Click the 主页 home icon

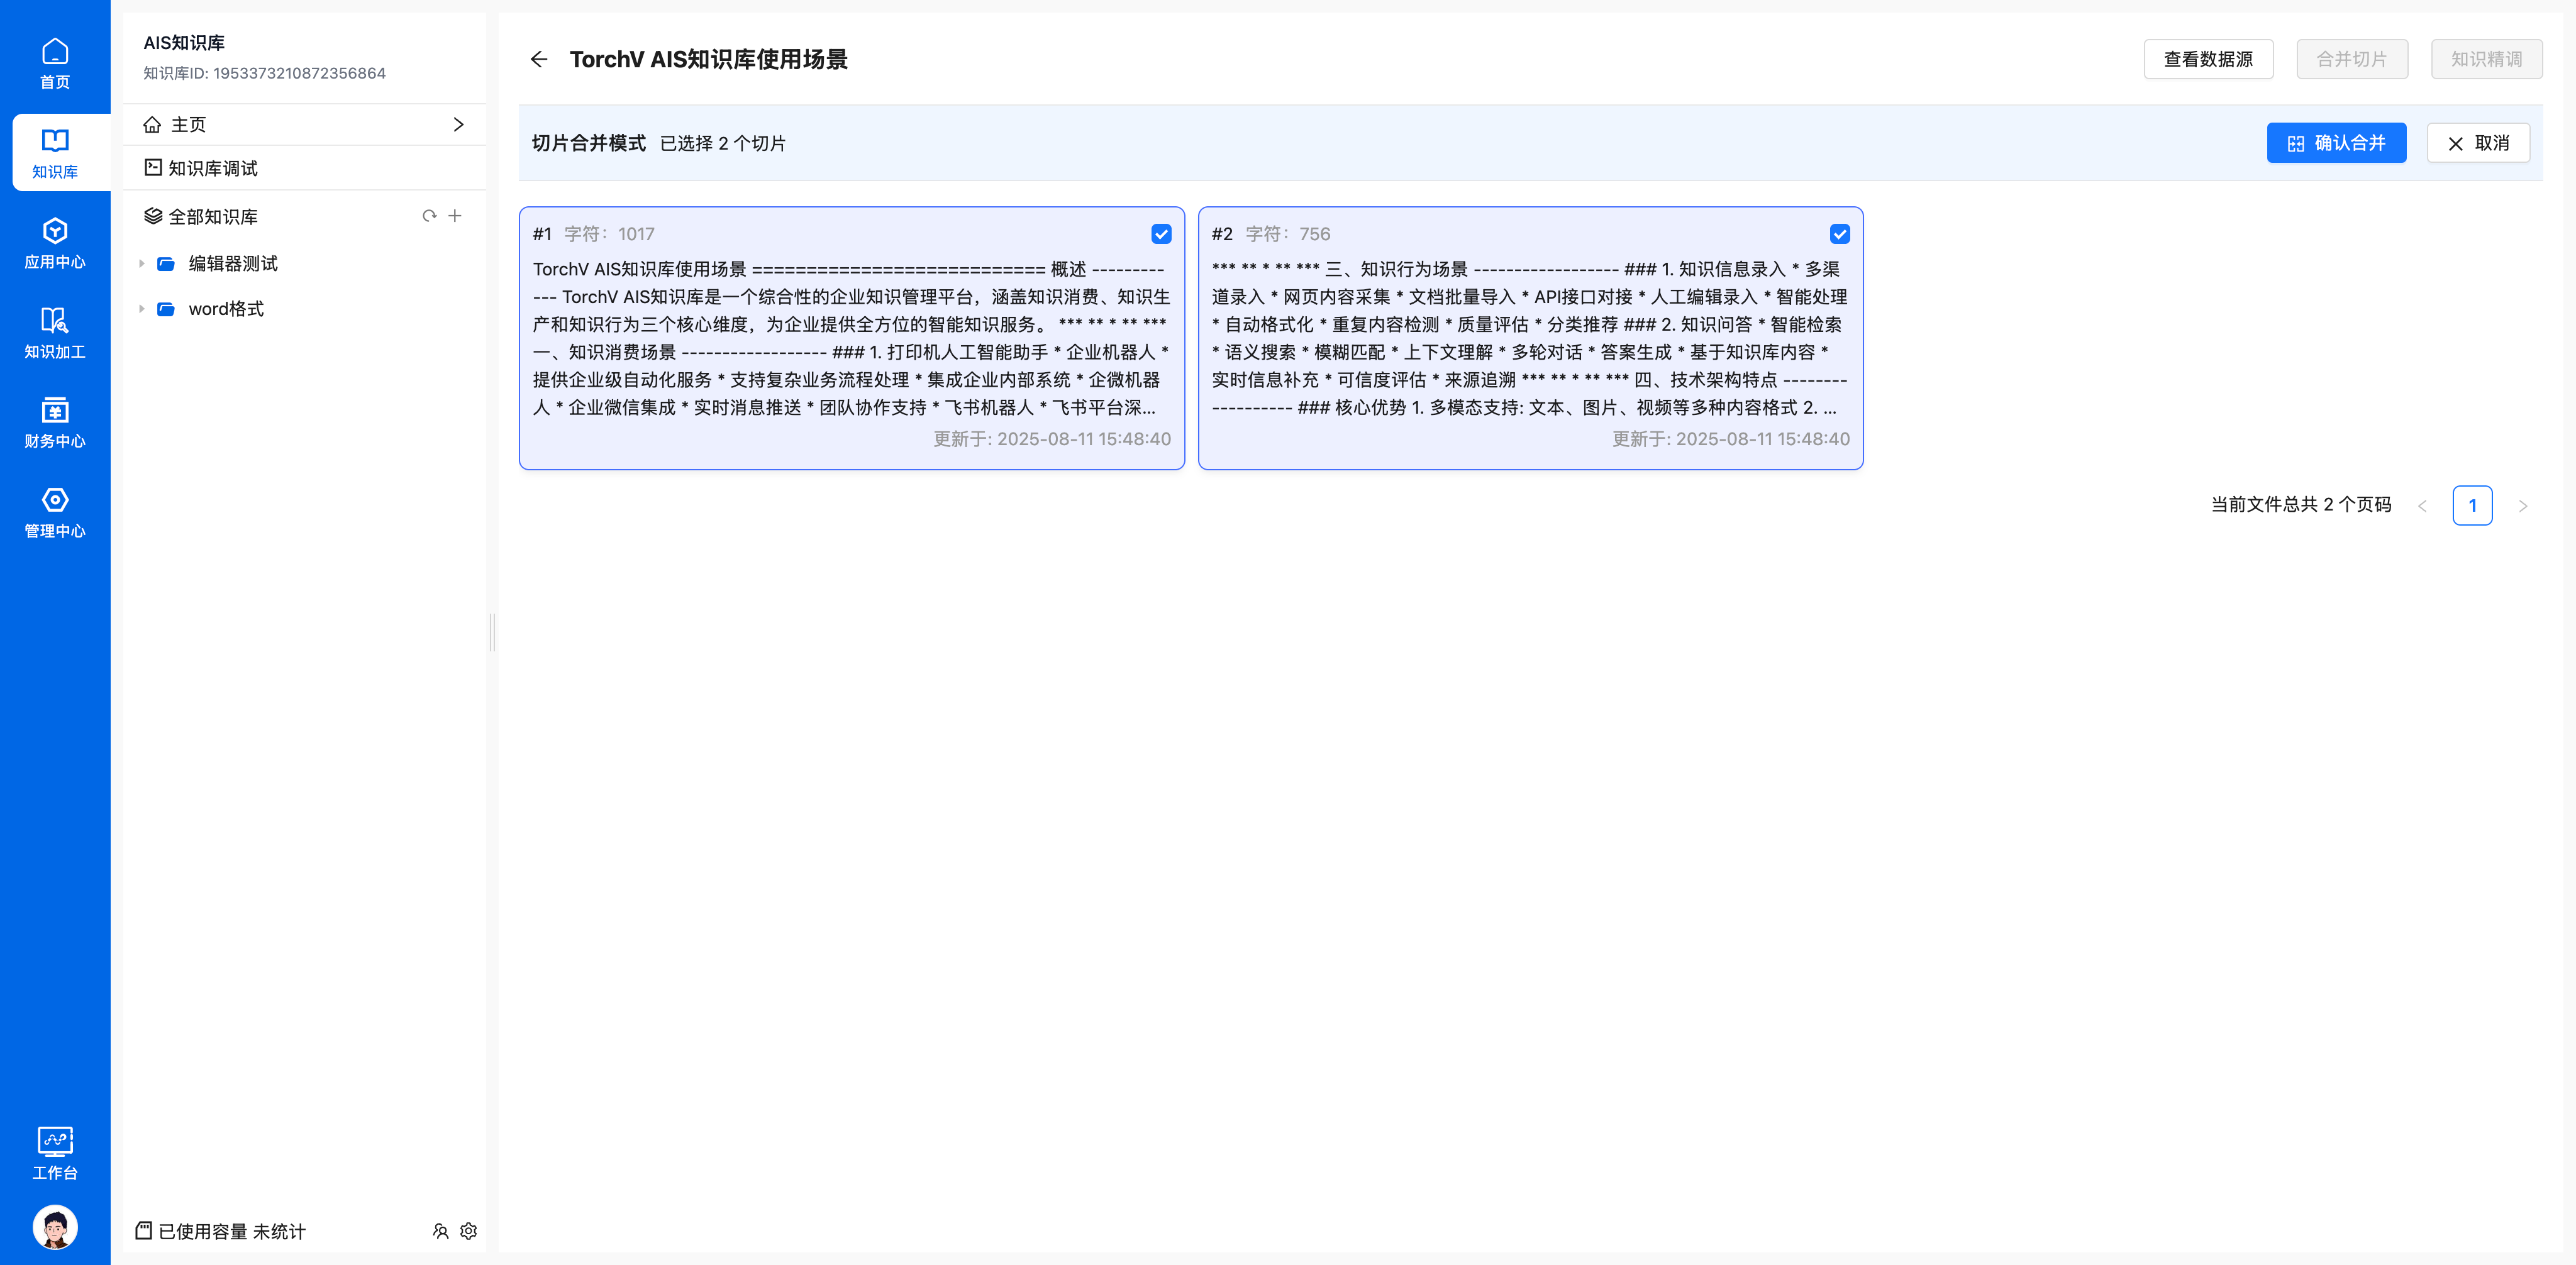click(x=152, y=124)
